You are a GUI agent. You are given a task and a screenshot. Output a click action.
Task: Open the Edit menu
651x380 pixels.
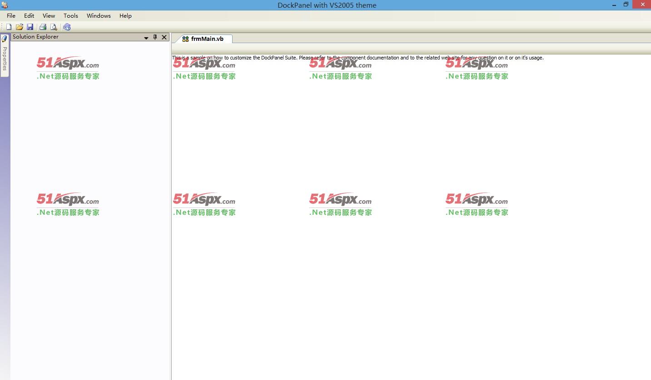point(29,15)
